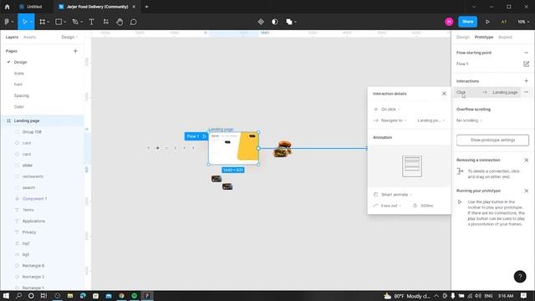
Task: Switch to the Untitled file tab
Action: coord(34,7)
